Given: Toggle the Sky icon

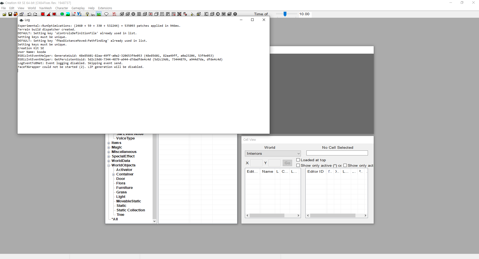Looking at the screenshot, I should (x=93, y=14).
